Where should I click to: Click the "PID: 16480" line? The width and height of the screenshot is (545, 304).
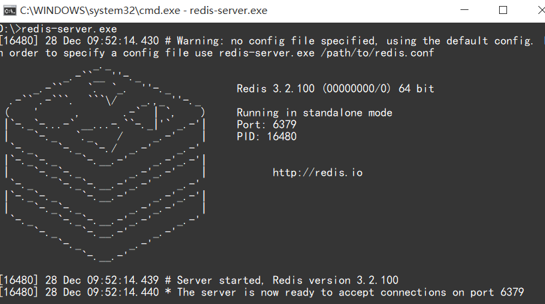click(x=266, y=136)
